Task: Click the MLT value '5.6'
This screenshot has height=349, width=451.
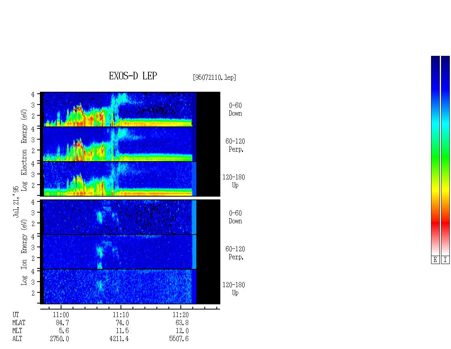Action: [64, 331]
